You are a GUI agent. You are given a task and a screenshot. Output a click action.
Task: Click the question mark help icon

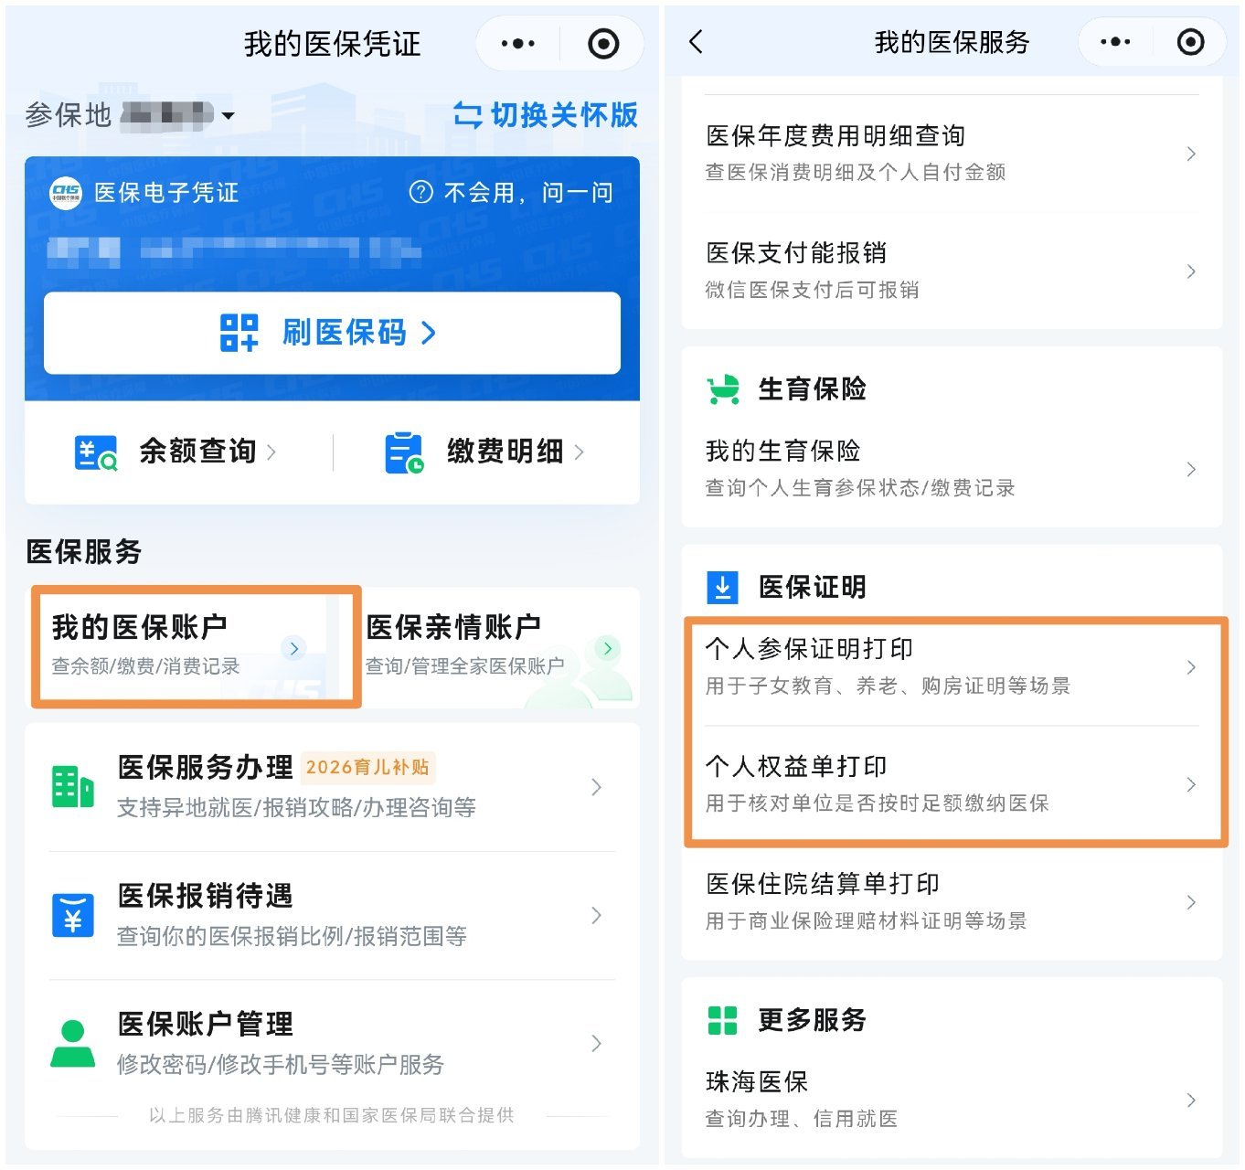420,193
